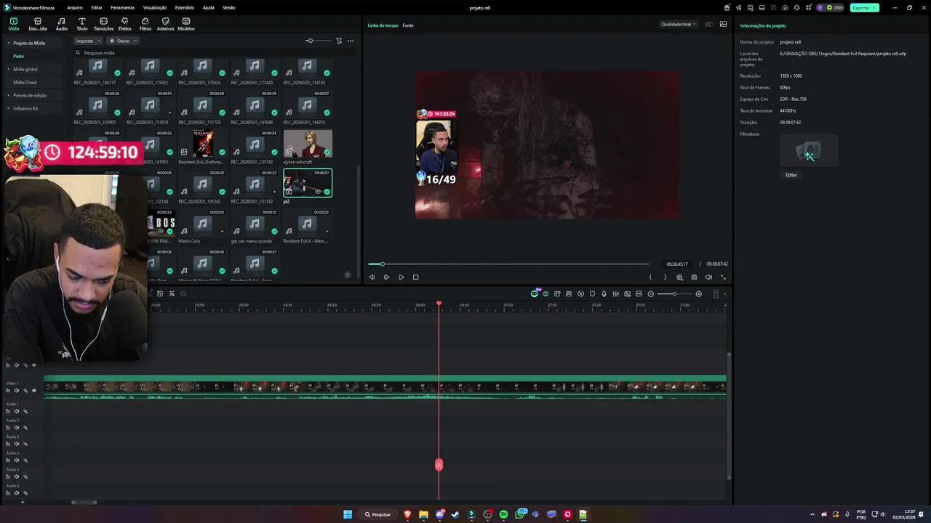This screenshot has height=523, width=931.
Task: Play the preview with play button
Action: click(x=401, y=277)
